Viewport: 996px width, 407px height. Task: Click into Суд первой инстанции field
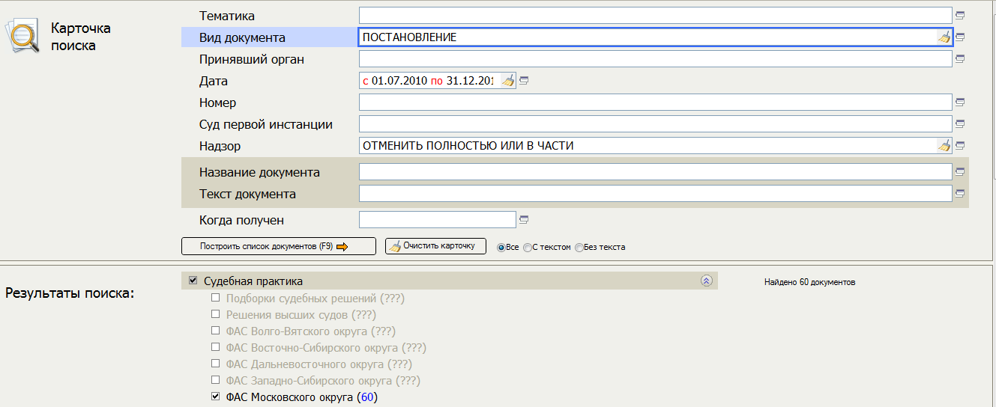tap(655, 124)
